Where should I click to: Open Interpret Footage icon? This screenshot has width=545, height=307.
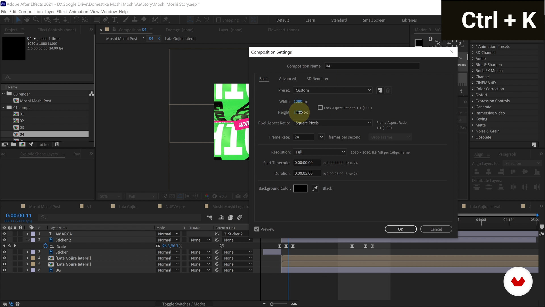click(5, 144)
